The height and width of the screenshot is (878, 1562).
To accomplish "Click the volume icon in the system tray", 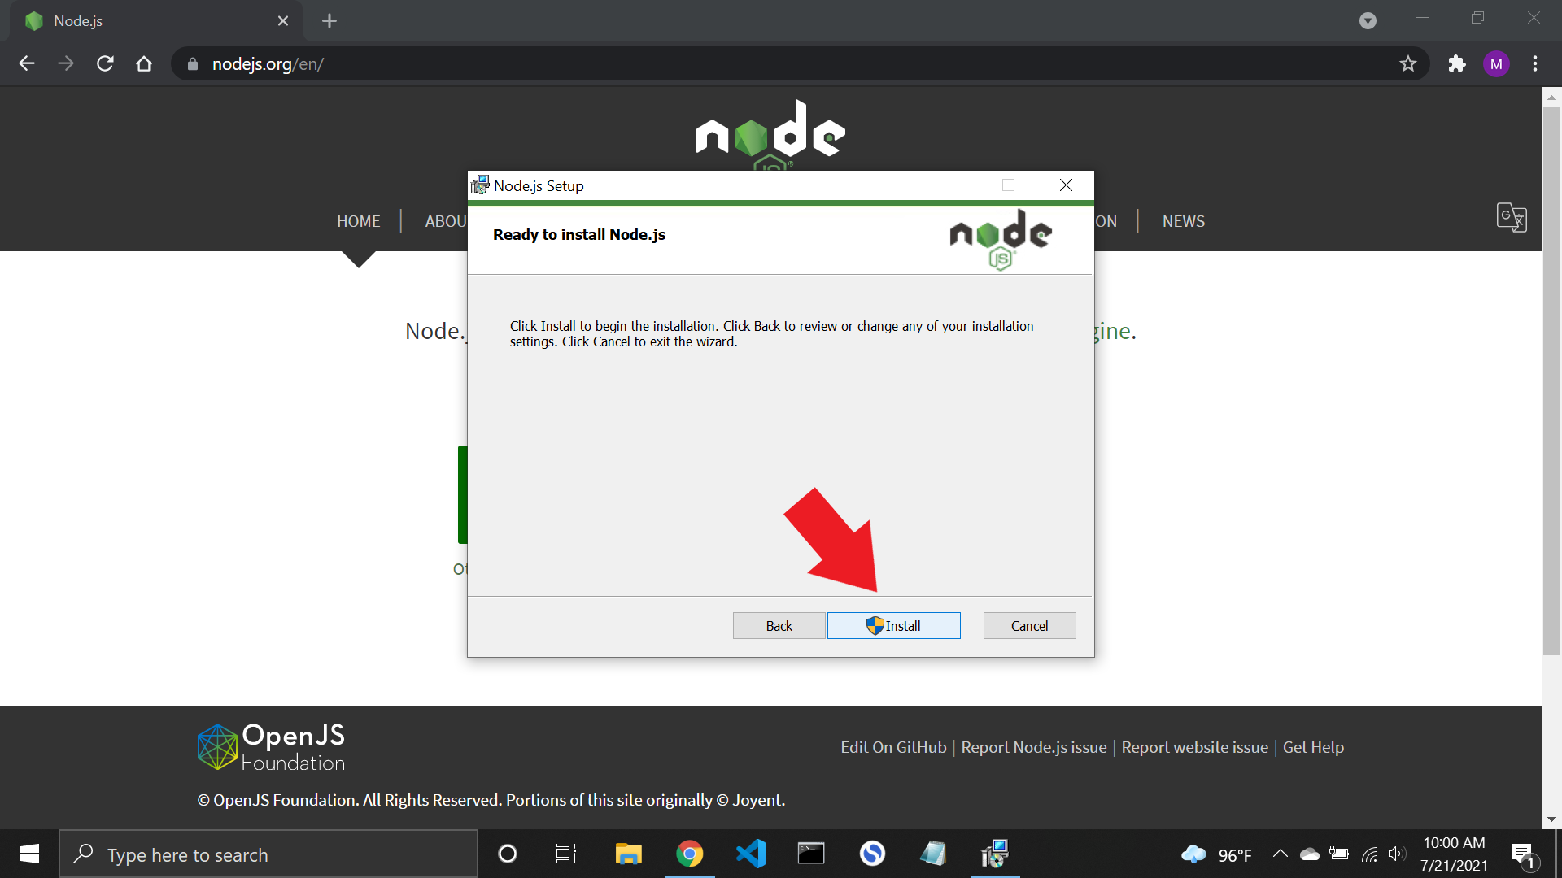I will [1398, 854].
